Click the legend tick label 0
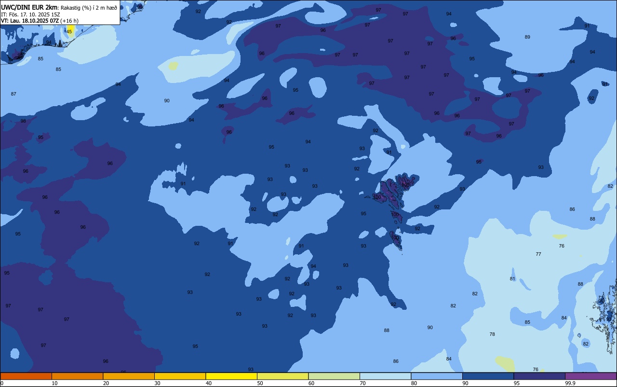The height and width of the screenshot is (387, 617). pyautogui.click(x=2, y=383)
